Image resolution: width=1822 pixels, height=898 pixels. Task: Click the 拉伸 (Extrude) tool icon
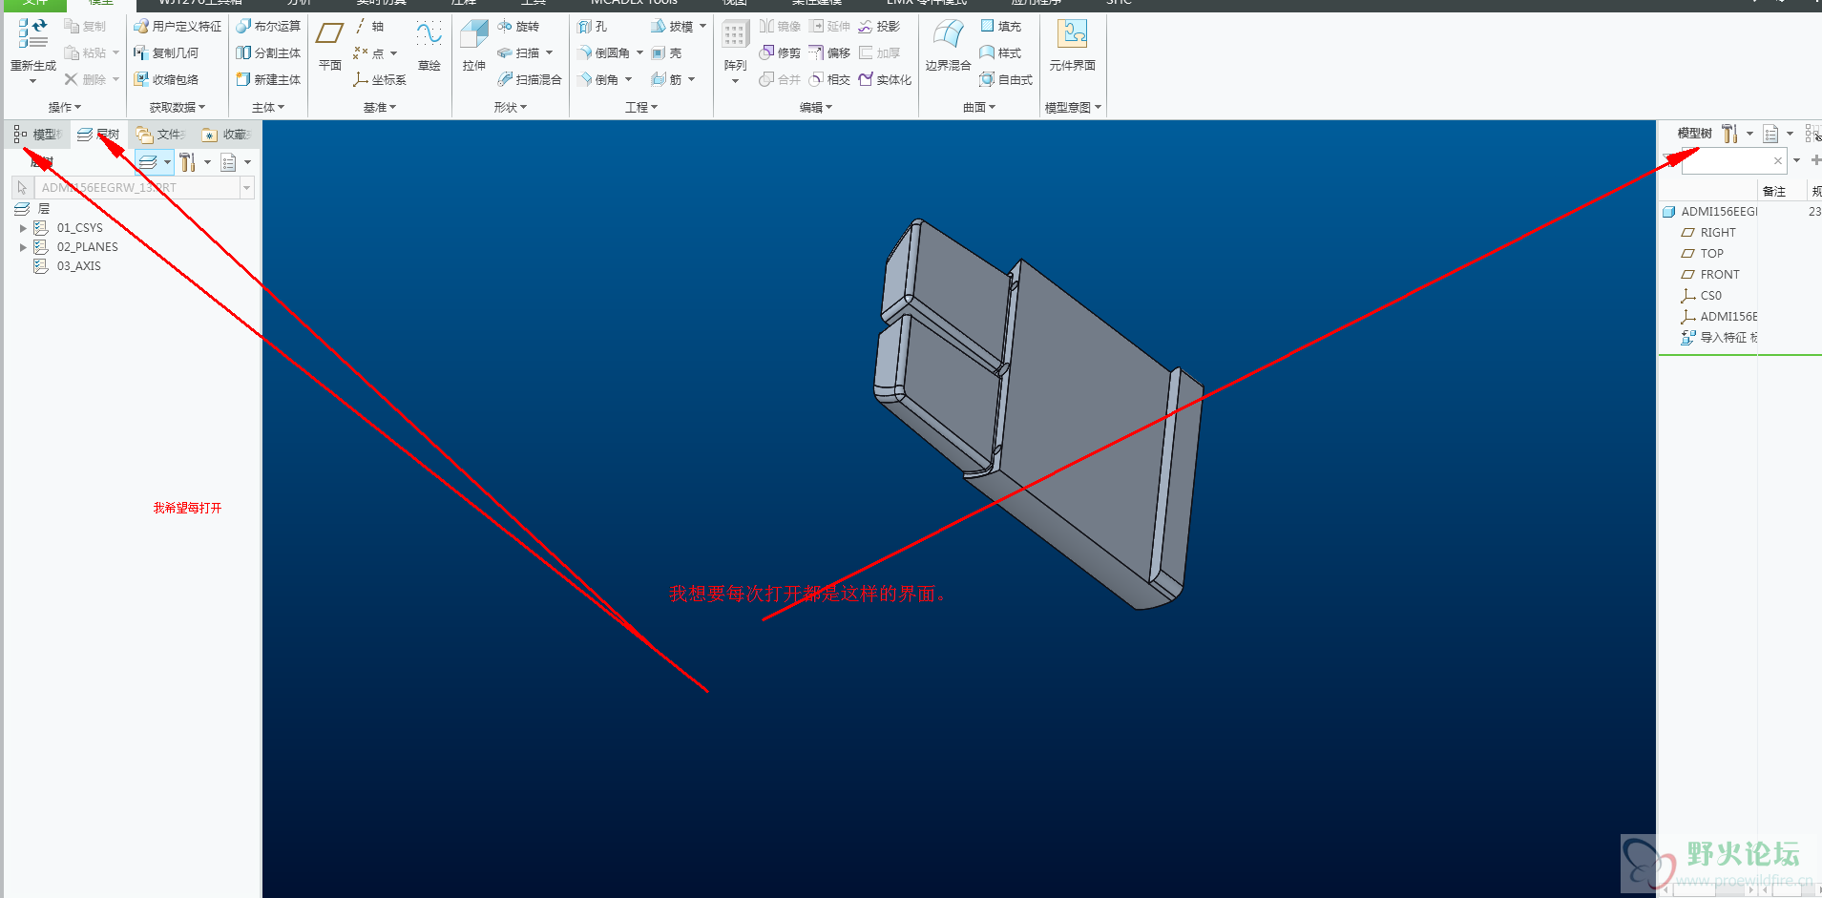(x=473, y=36)
